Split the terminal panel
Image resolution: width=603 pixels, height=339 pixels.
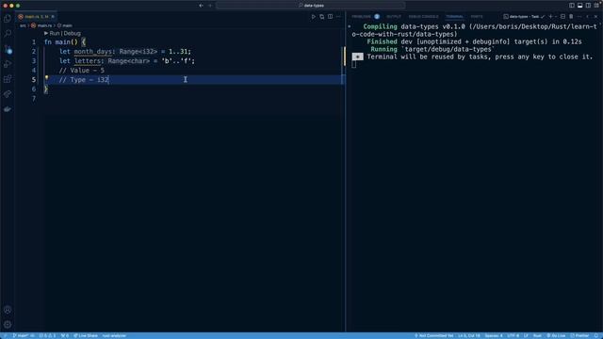click(562, 17)
